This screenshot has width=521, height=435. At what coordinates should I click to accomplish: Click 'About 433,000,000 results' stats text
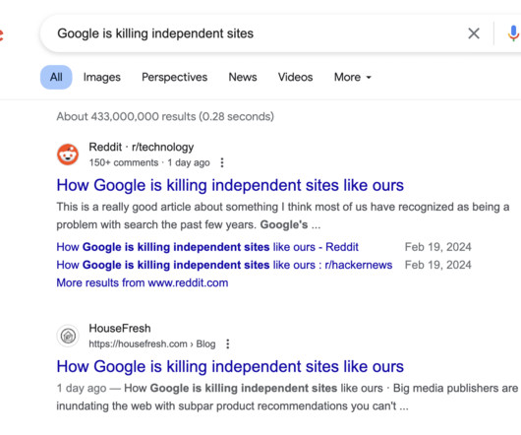click(x=165, y=117)
